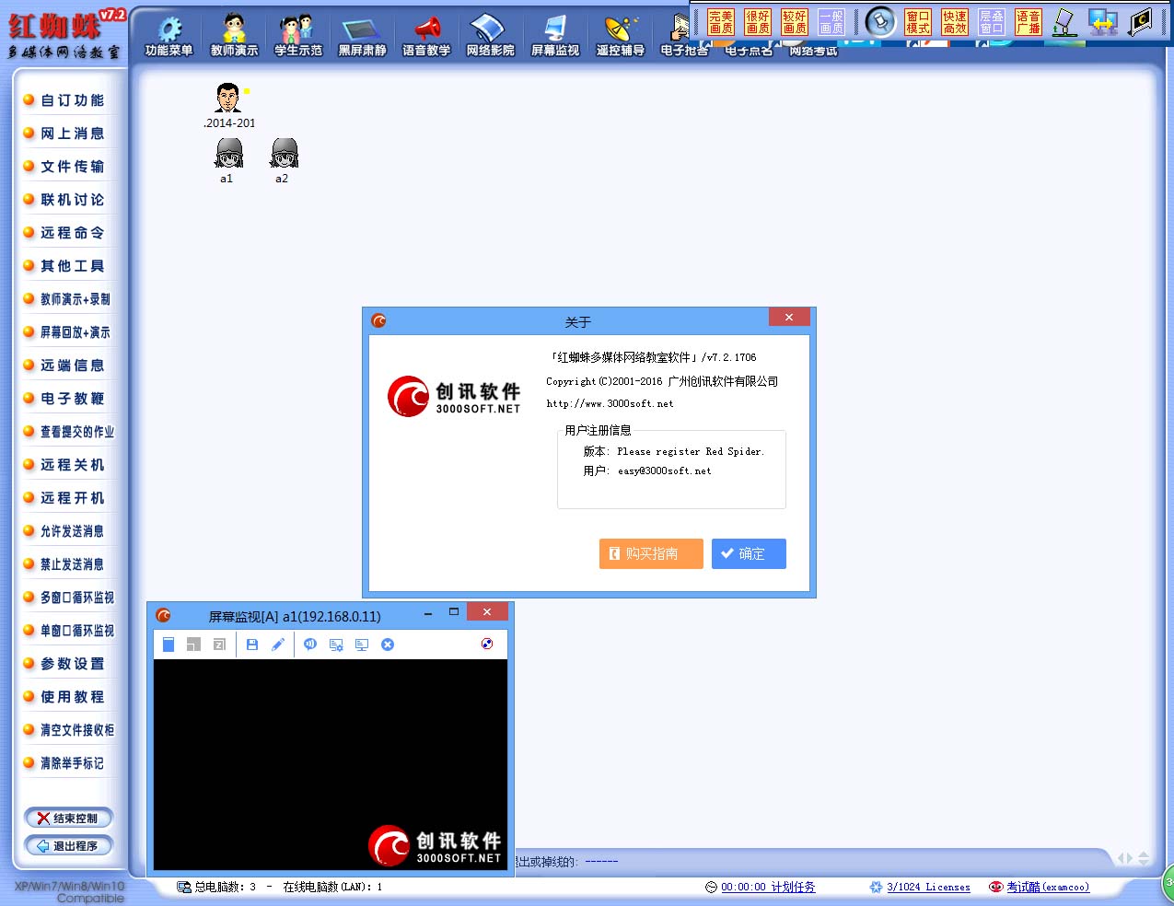
Task: Click the 购买指南 button
Action: coord(651,553)
